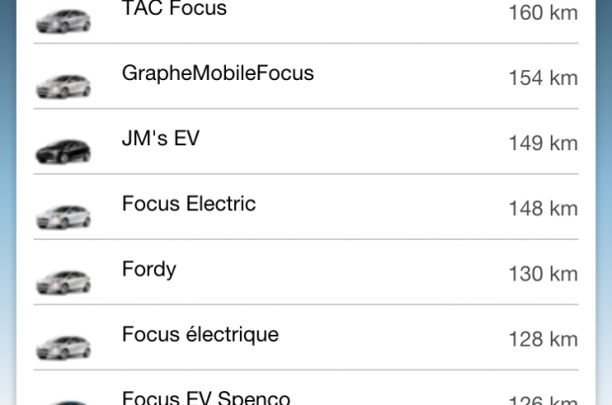The image size is (612, 405).
Task: Choose the Fordy name label
Action: point(149,269)
